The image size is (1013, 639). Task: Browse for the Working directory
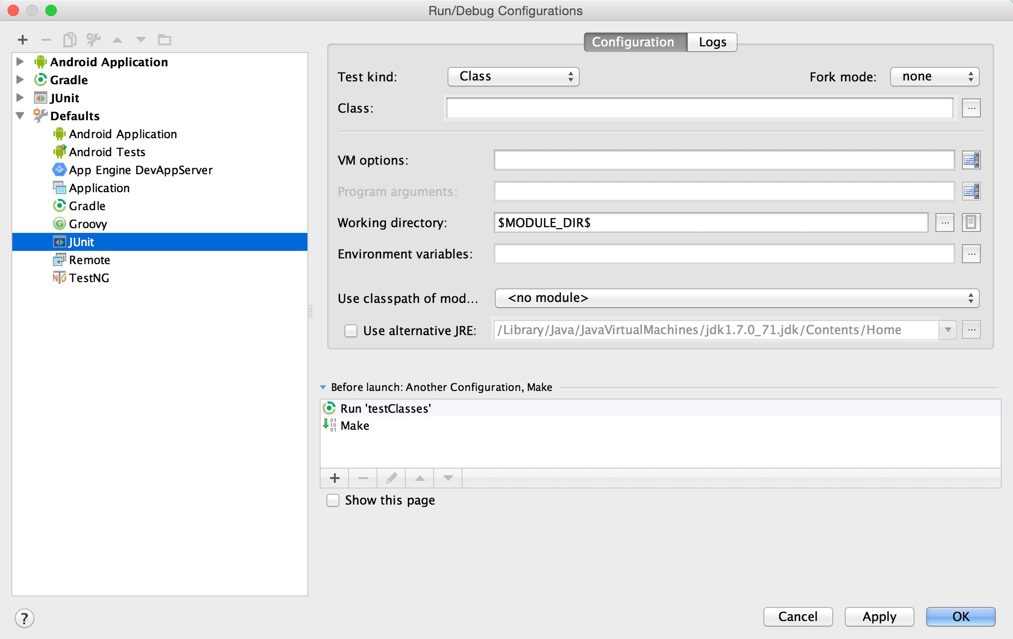[x=944, y=222]
